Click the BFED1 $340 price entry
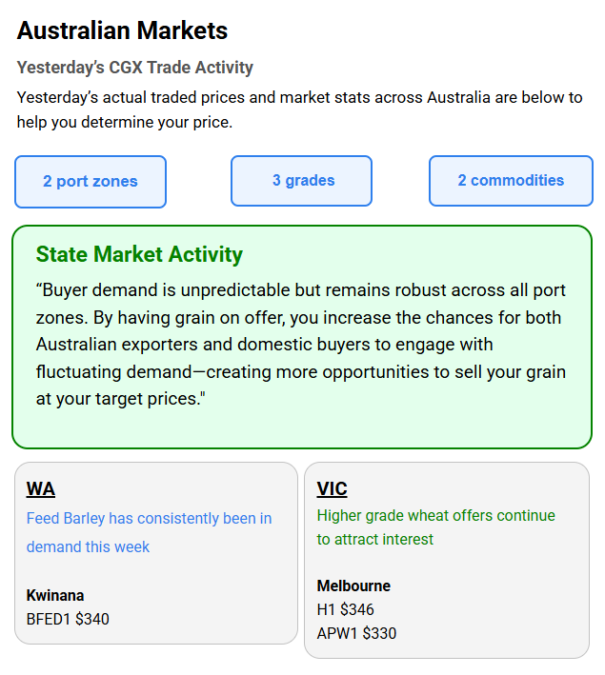This screenshot has height=675, width=605. [x=68, y=619]
